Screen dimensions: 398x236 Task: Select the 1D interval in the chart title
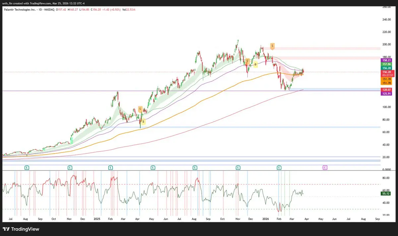40,10
